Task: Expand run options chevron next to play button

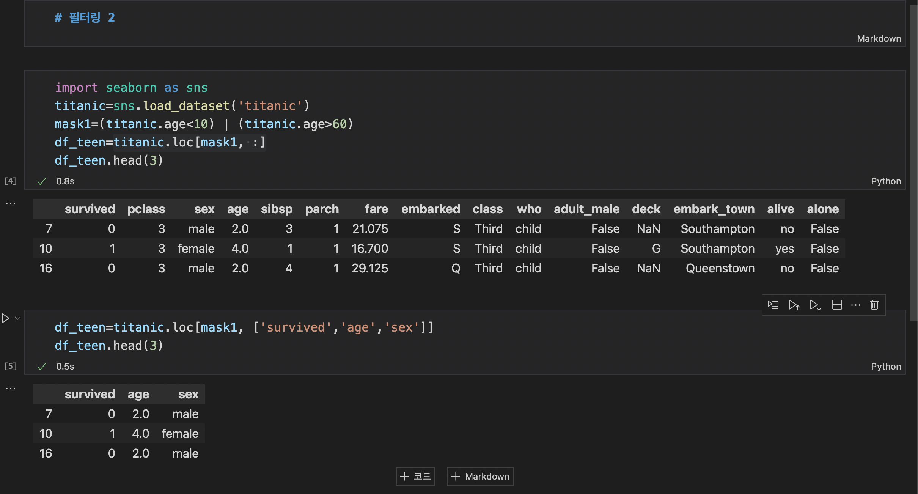Action: [18, 318]
